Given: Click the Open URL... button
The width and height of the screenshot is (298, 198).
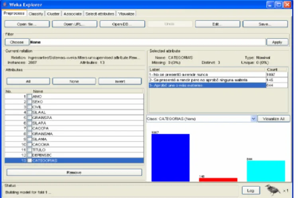Looking at the screenshot, I should (74, 24).
